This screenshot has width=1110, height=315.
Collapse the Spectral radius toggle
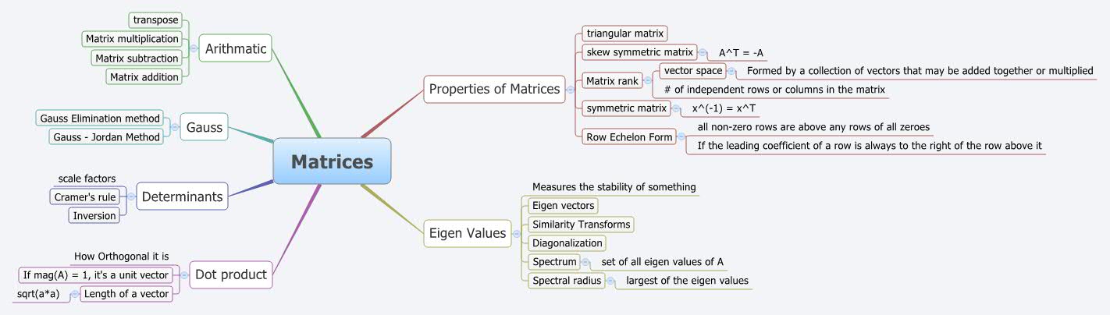tap(611, 281)
